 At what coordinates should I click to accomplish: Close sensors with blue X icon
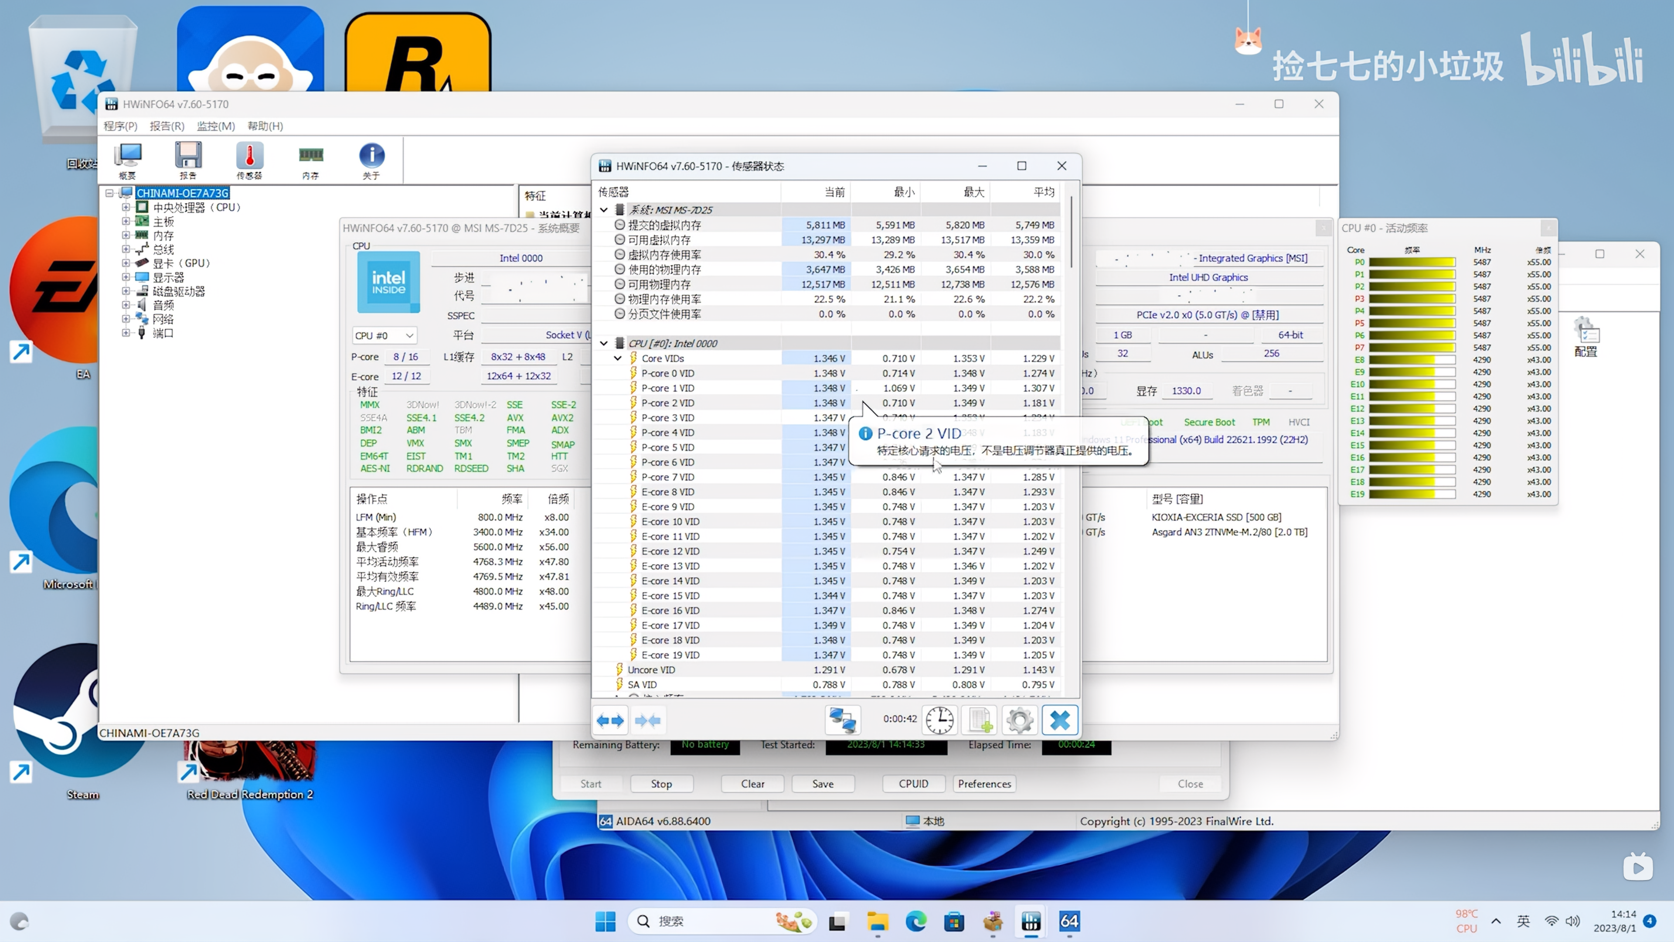point(1060,720)
